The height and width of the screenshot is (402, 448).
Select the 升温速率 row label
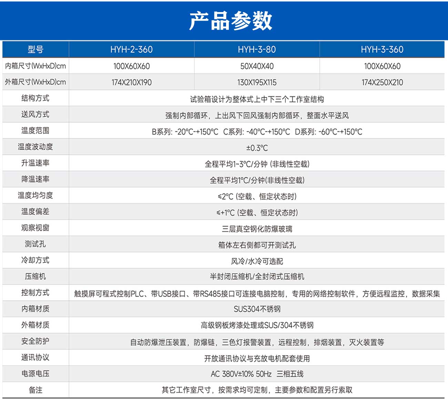point(35,163)
